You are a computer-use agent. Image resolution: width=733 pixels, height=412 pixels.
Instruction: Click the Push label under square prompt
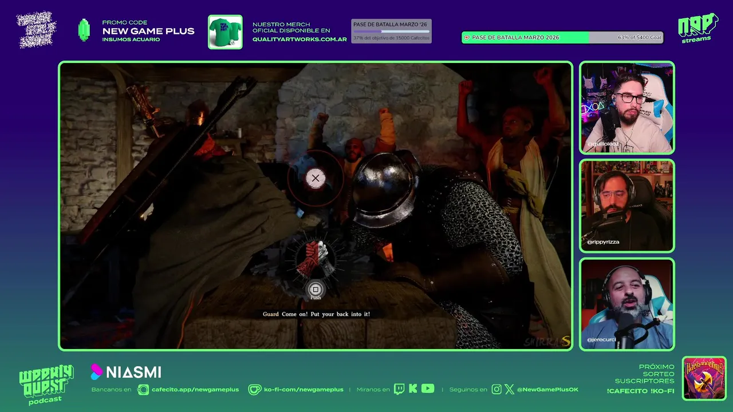[x=316, y=298]
